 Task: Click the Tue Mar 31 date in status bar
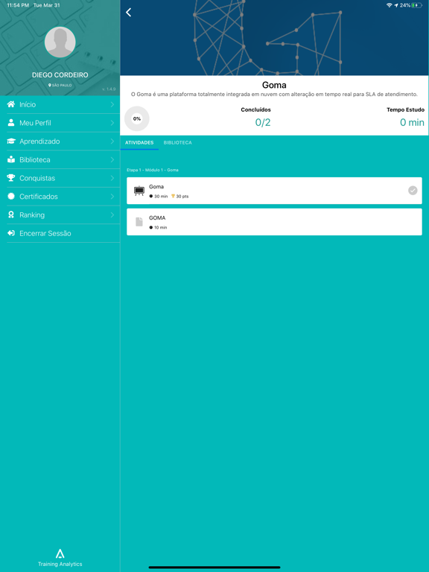46,5
